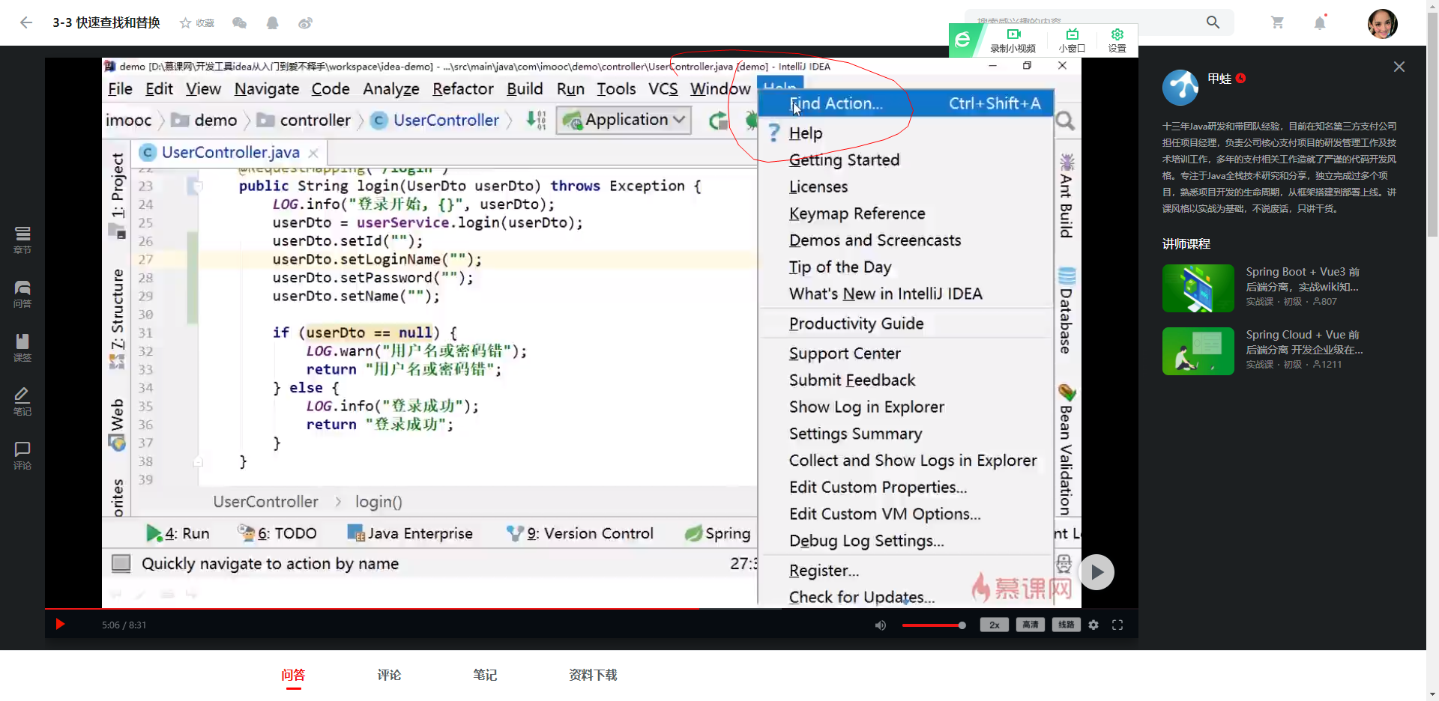Close the instructor info panel
This screenshot has height=701, width=1439.
(x=1399, y=67)
